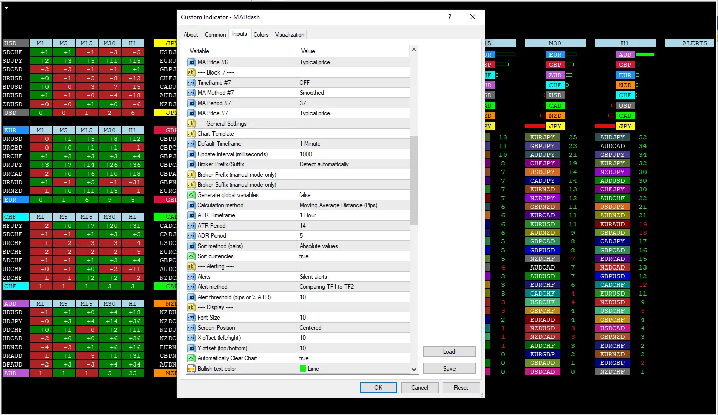The width and height of the screenshot is (718, 415).
Task: Switch to the About tab
Action: point(191,35)
